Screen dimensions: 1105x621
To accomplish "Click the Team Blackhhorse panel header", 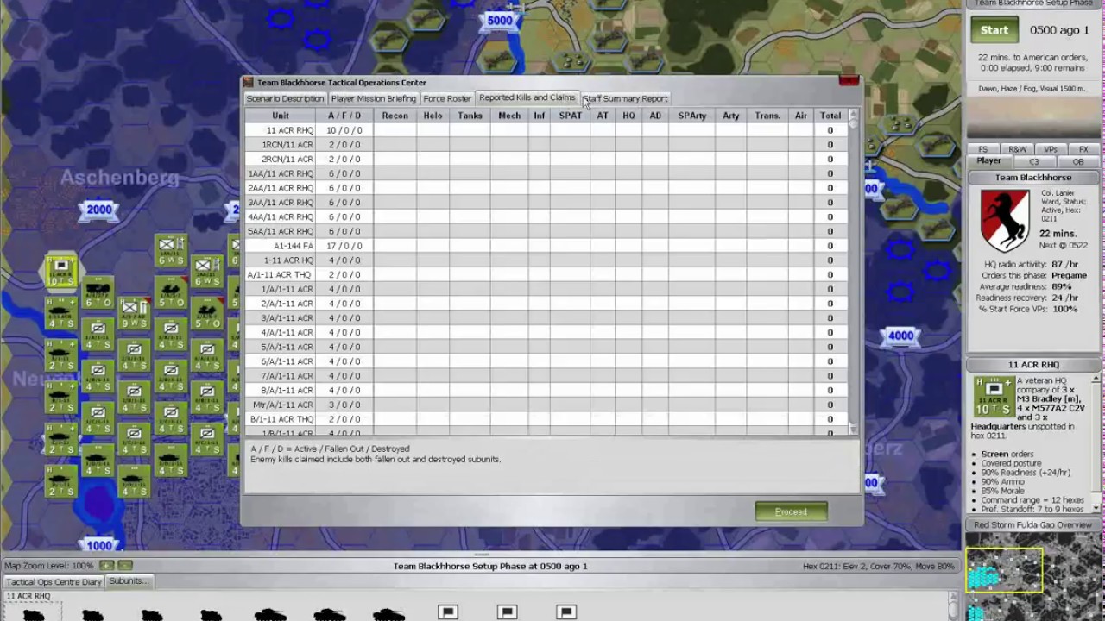I will [1033, 178].
